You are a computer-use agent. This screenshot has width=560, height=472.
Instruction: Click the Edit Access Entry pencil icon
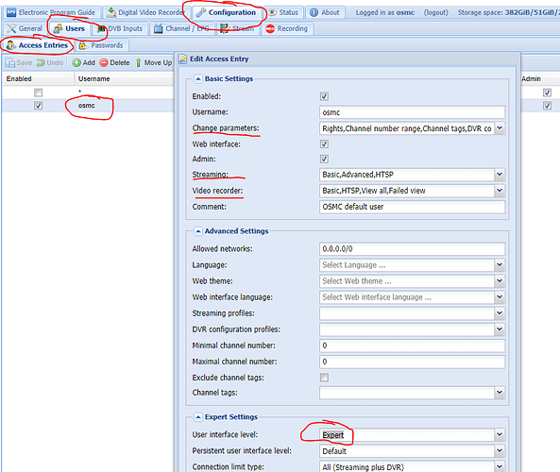183,59
